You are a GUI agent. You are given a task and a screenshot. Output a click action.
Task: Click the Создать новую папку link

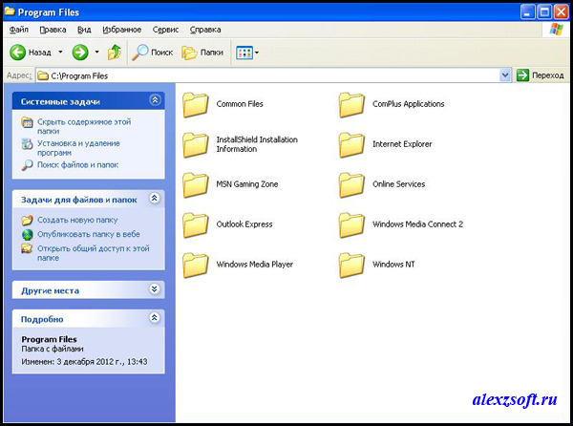[76, 220]
